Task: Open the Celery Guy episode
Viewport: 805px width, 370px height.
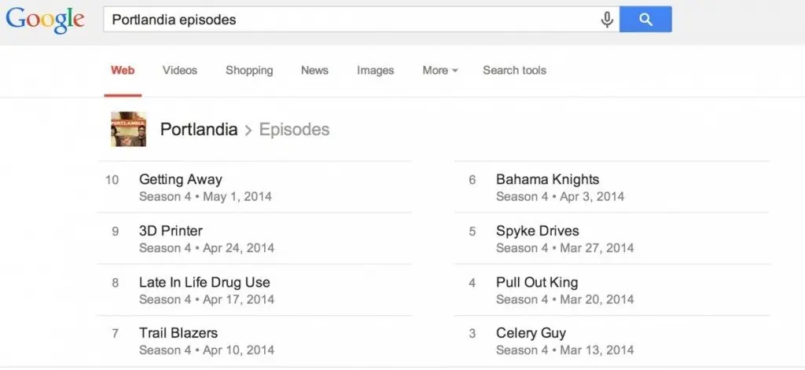Action: [531, 333]
